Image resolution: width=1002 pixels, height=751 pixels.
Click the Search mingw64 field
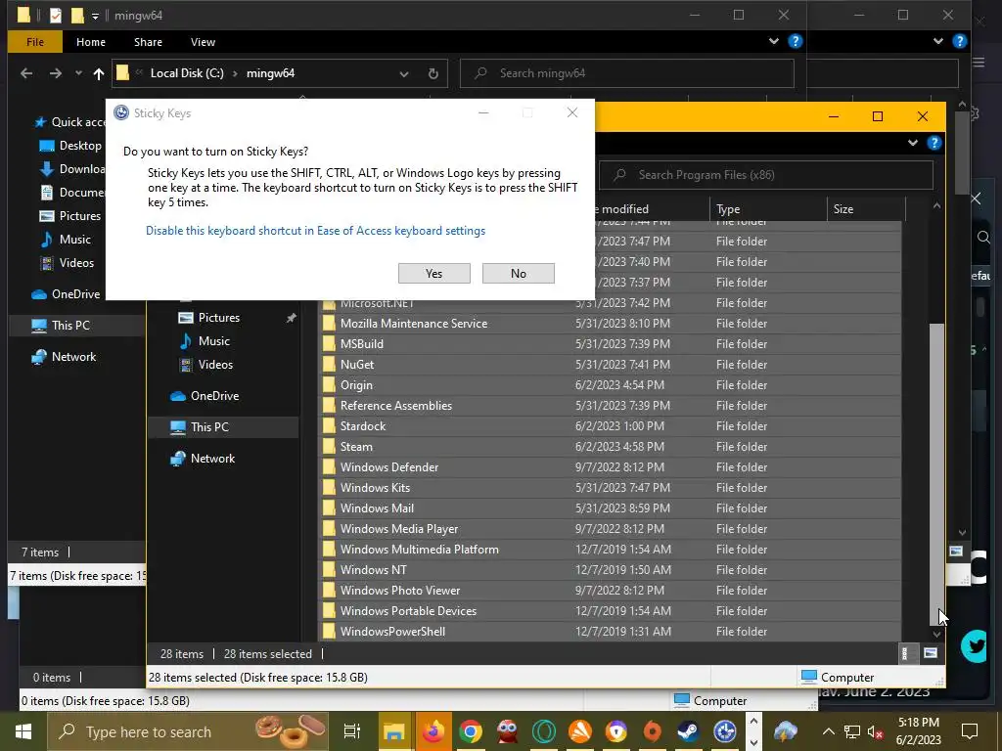(x=627, y=73)
